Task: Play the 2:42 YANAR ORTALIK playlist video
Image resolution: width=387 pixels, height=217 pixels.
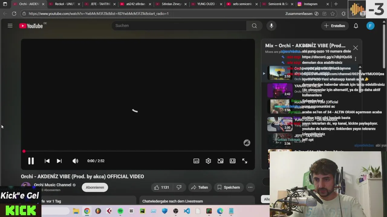Action: (x=280, y=90)
